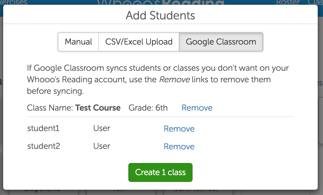Select the CSV/Excel Upload tab
This screenshot has width=323, height=195.
(139, 42)
